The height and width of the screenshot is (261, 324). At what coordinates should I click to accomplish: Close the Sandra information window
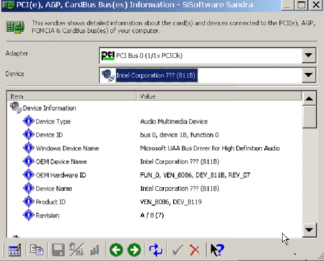tap(316, 5)
